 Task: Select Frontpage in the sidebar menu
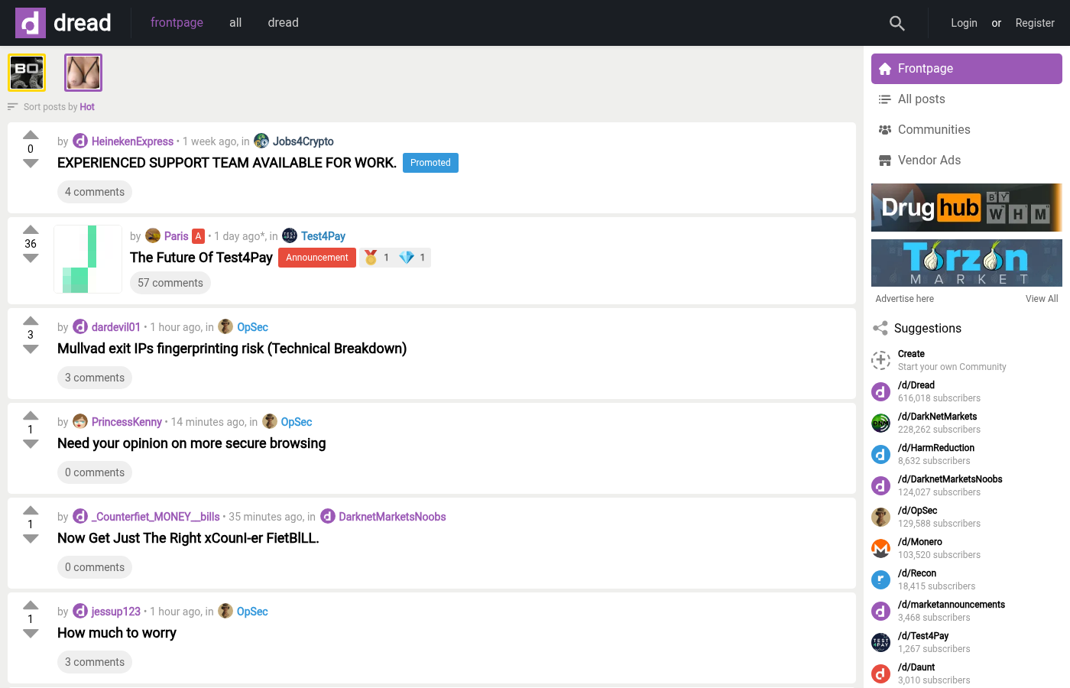(967, 69)
